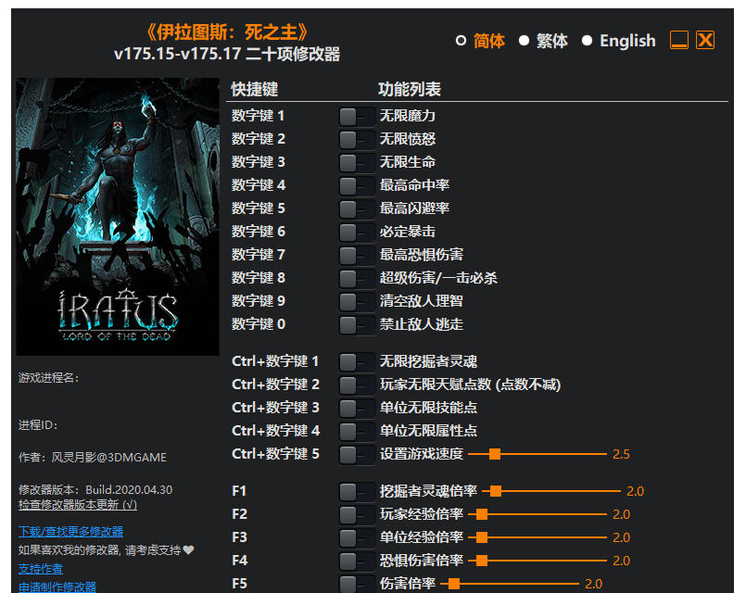This screenshot has height=593, width=746.
Task: Click 恐惧伤害倍率 slider handle
Action: 482,561
